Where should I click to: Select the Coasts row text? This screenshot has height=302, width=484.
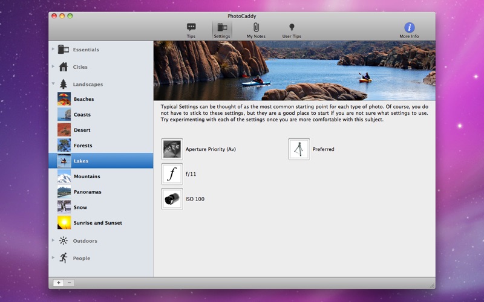[x=82, y=115]
